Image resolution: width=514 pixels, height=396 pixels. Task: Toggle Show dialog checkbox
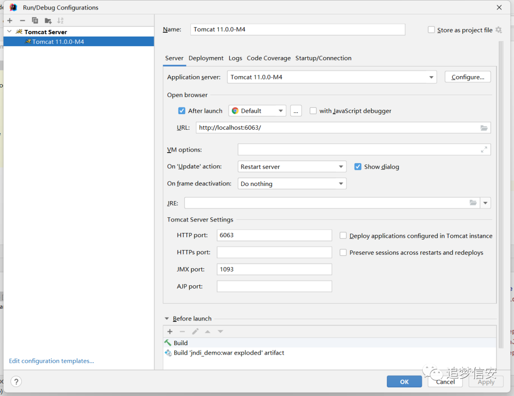[x=357, y=167]
